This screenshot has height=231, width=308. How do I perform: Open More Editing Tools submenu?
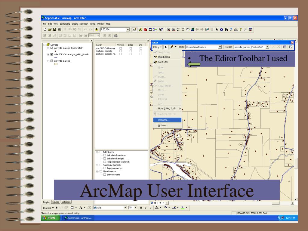pyautogui.click(x=167, y=108)
